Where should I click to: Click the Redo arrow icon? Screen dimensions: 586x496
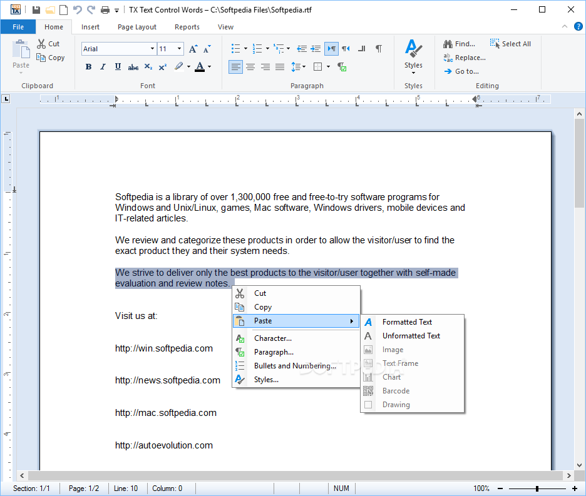(91, 10)
